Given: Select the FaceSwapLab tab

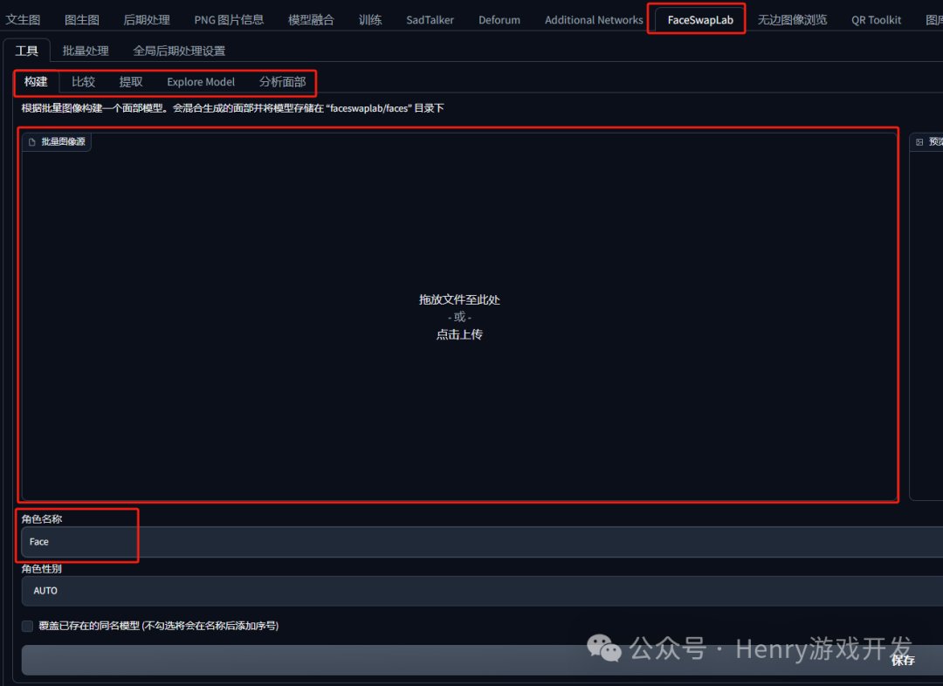Looking at the screenshot, I should pos(700,20).
